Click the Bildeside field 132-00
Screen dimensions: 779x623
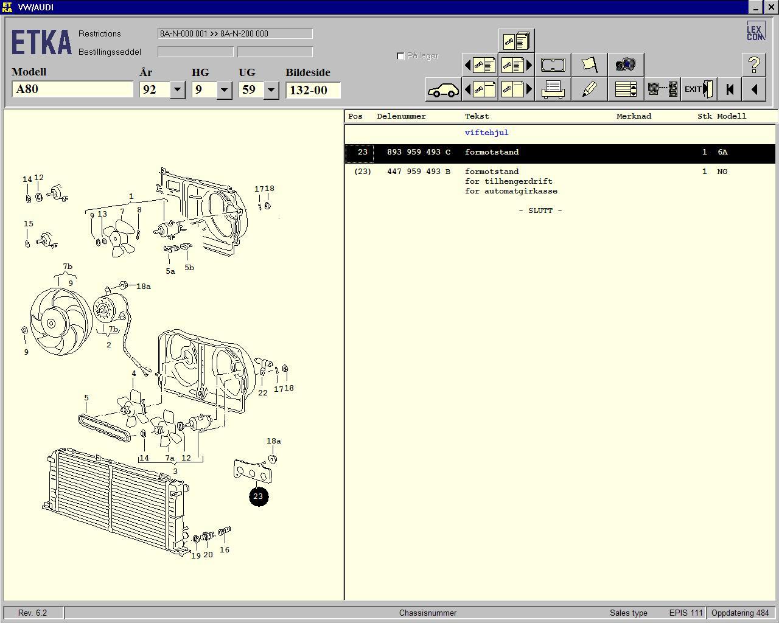click(313, 90)
